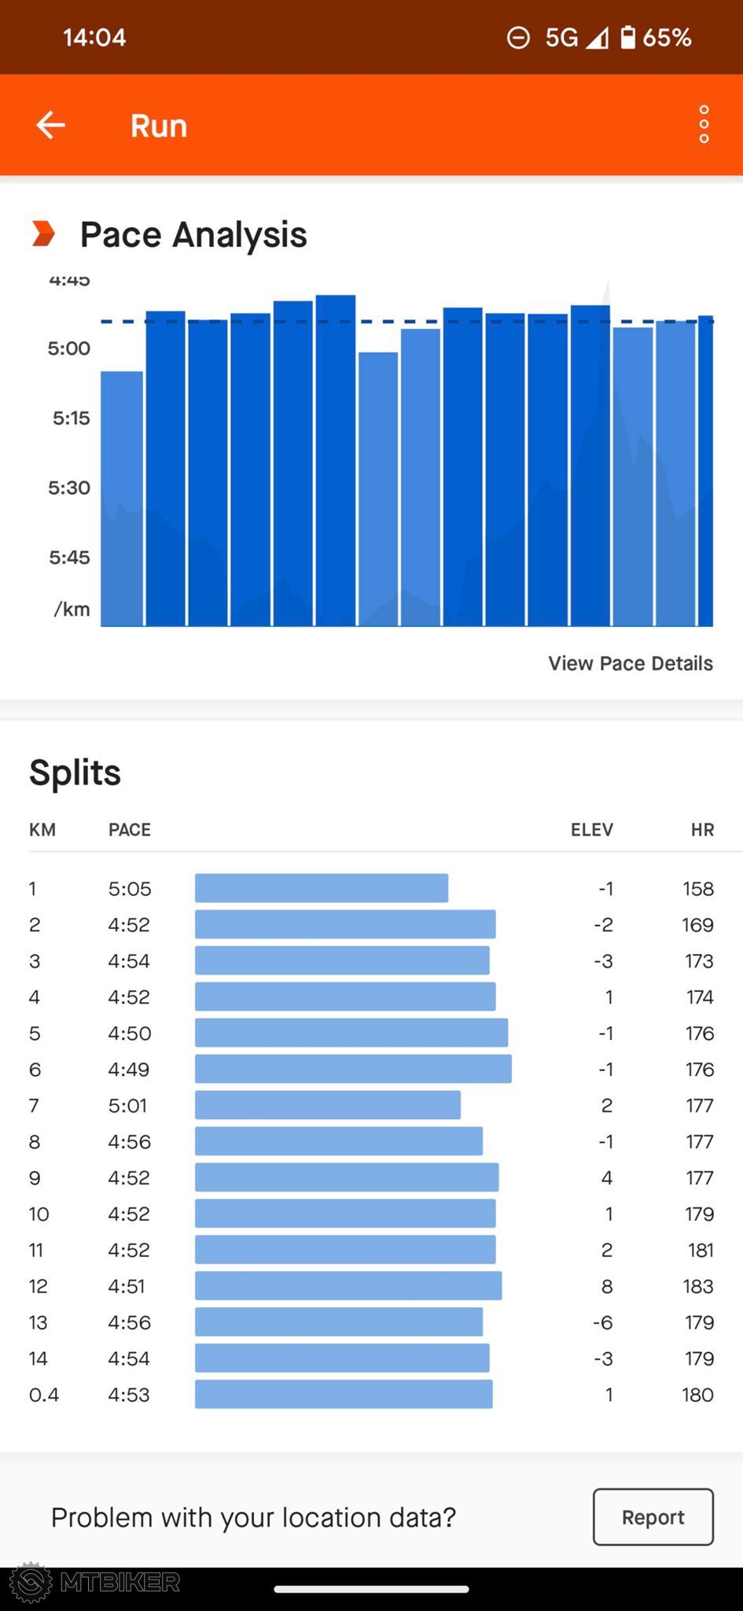743x1611 pixels.
Task: Tap the Run title in header
Action: point(159,126)
